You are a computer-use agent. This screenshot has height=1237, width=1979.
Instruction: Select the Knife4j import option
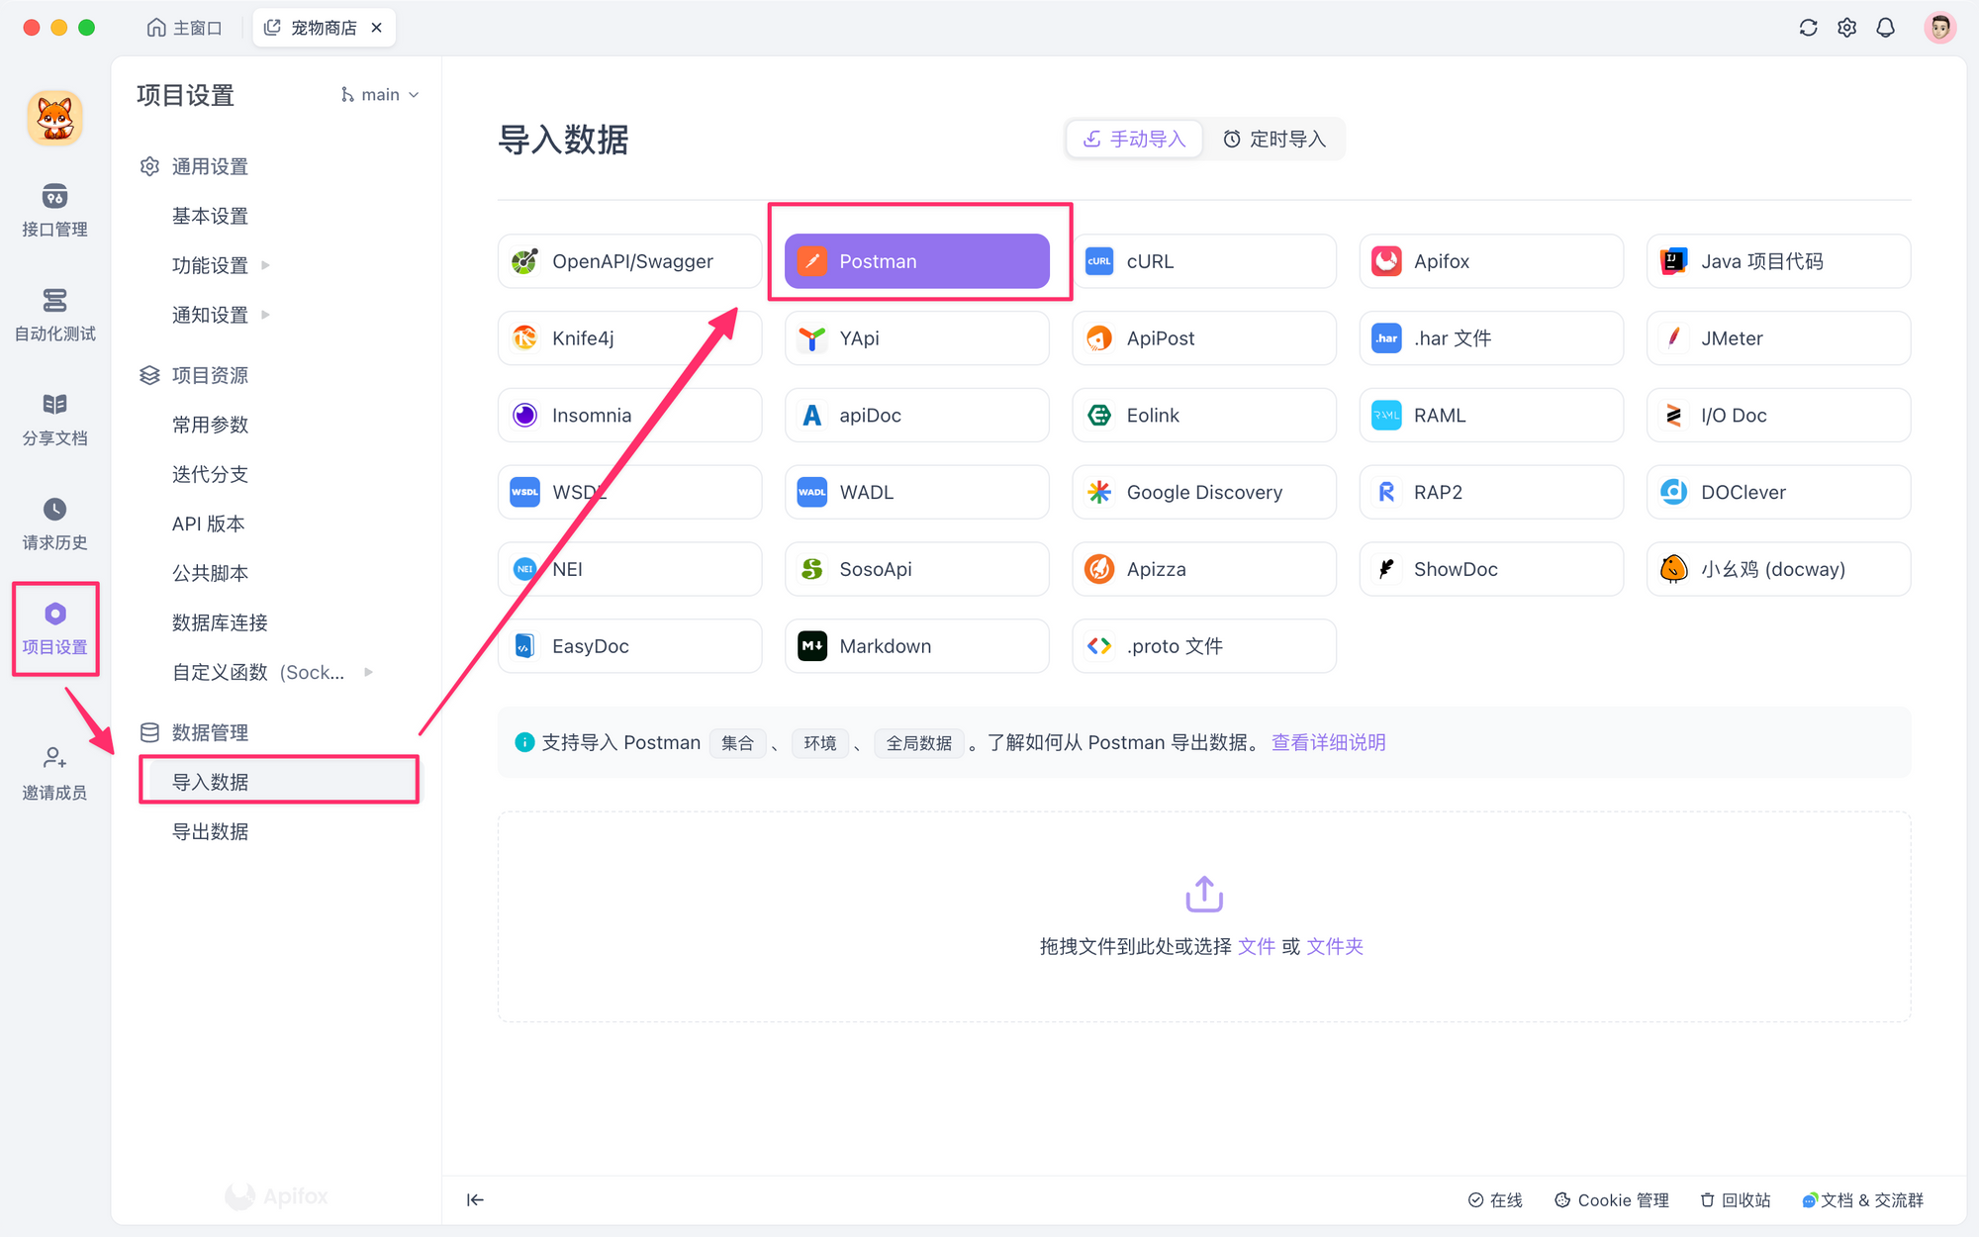(x=629, y=337)
